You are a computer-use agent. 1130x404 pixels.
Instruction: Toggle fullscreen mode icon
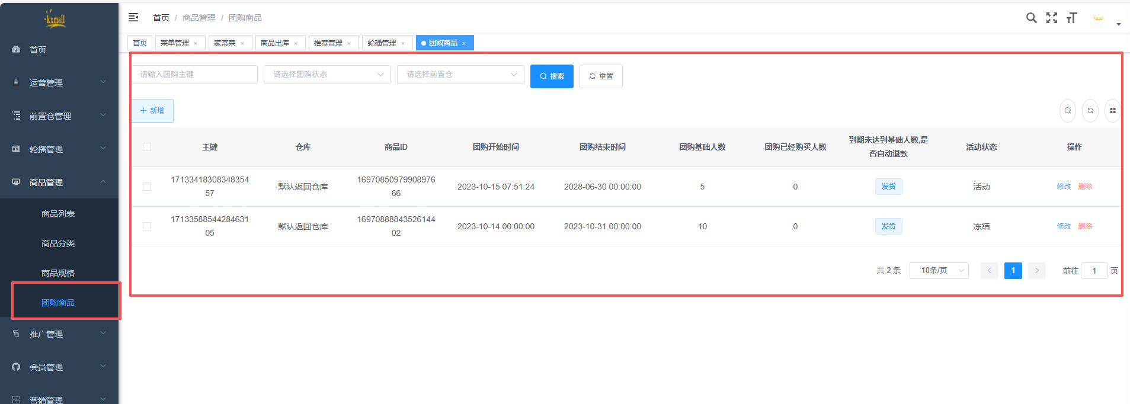(1052, 18)
